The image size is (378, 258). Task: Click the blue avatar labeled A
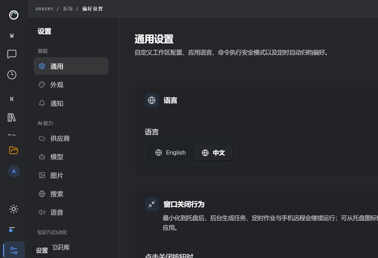(14, 171)
